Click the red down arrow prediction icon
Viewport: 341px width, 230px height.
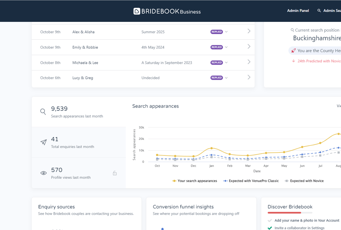tap(294, 61)
